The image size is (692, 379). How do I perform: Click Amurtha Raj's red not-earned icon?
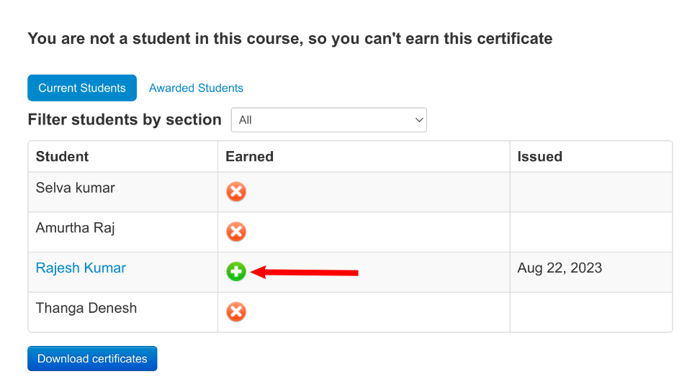pyautogui.click(x=236, y=232)
